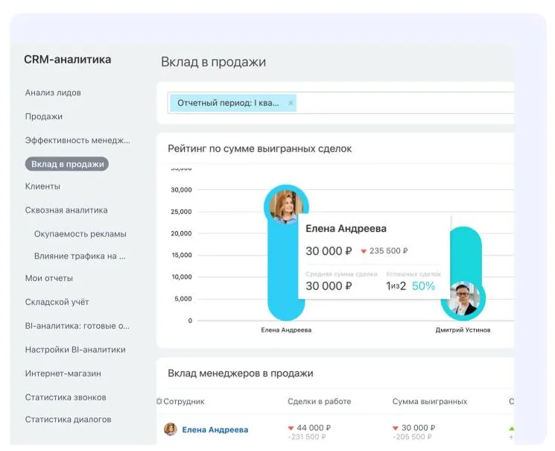Open Статистика звонков
The width and height of the screenshot is (555, 451).
pos(66,397)
